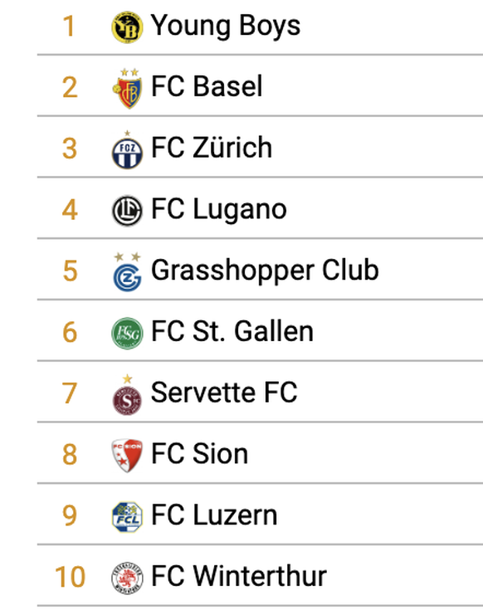483x610 pixels.
Task: Click the Young Boys club crest
Action: (x=127, y=27)
